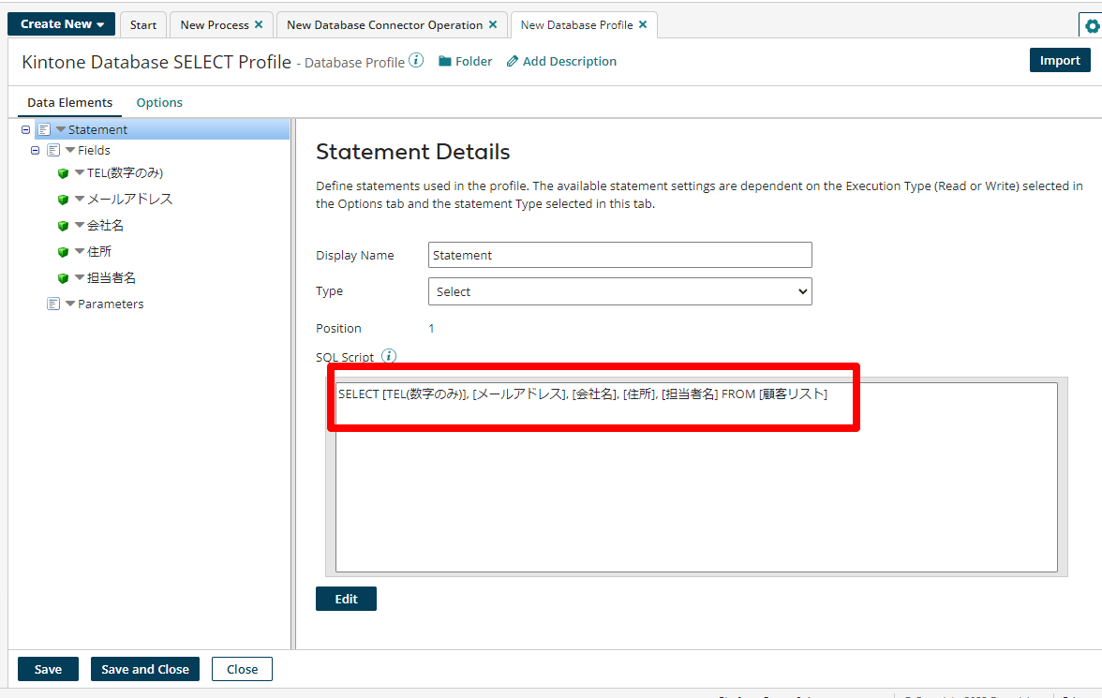
Task: Switch to the Start tab
Action: pyautogui.click(x=143, y=24)
